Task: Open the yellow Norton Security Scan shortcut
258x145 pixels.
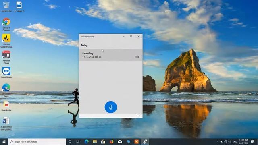Action: 6,41
